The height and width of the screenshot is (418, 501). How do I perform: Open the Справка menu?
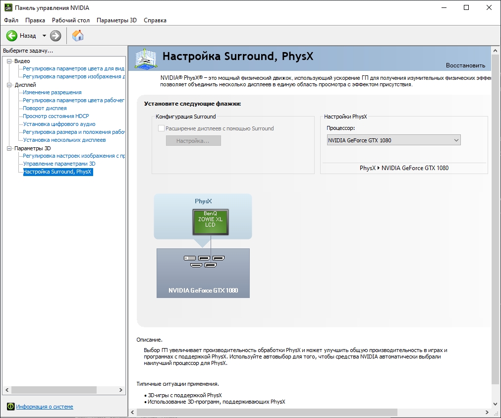(155, 20)
